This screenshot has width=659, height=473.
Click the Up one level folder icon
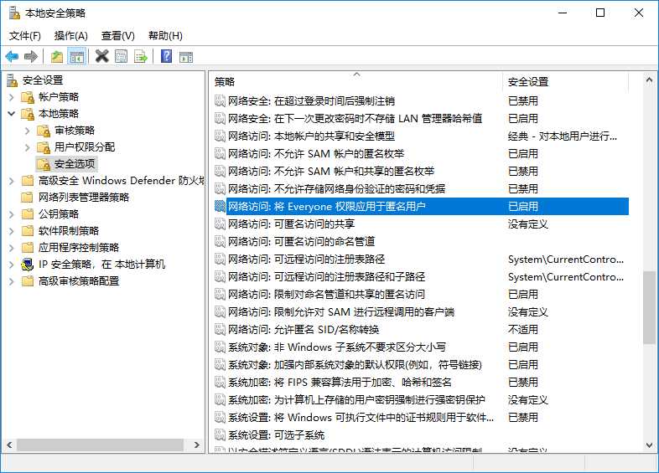click(x=57, y=56)
